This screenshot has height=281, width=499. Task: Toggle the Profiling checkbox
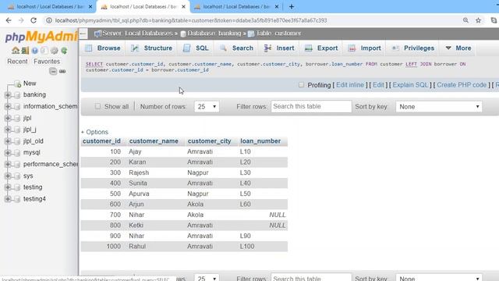(x=301, y=85)
